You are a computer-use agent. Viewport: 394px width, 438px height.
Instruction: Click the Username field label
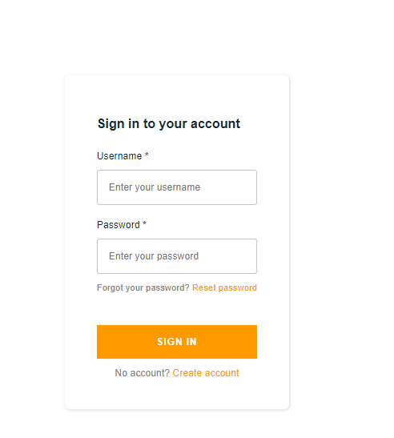pos(119,156)
